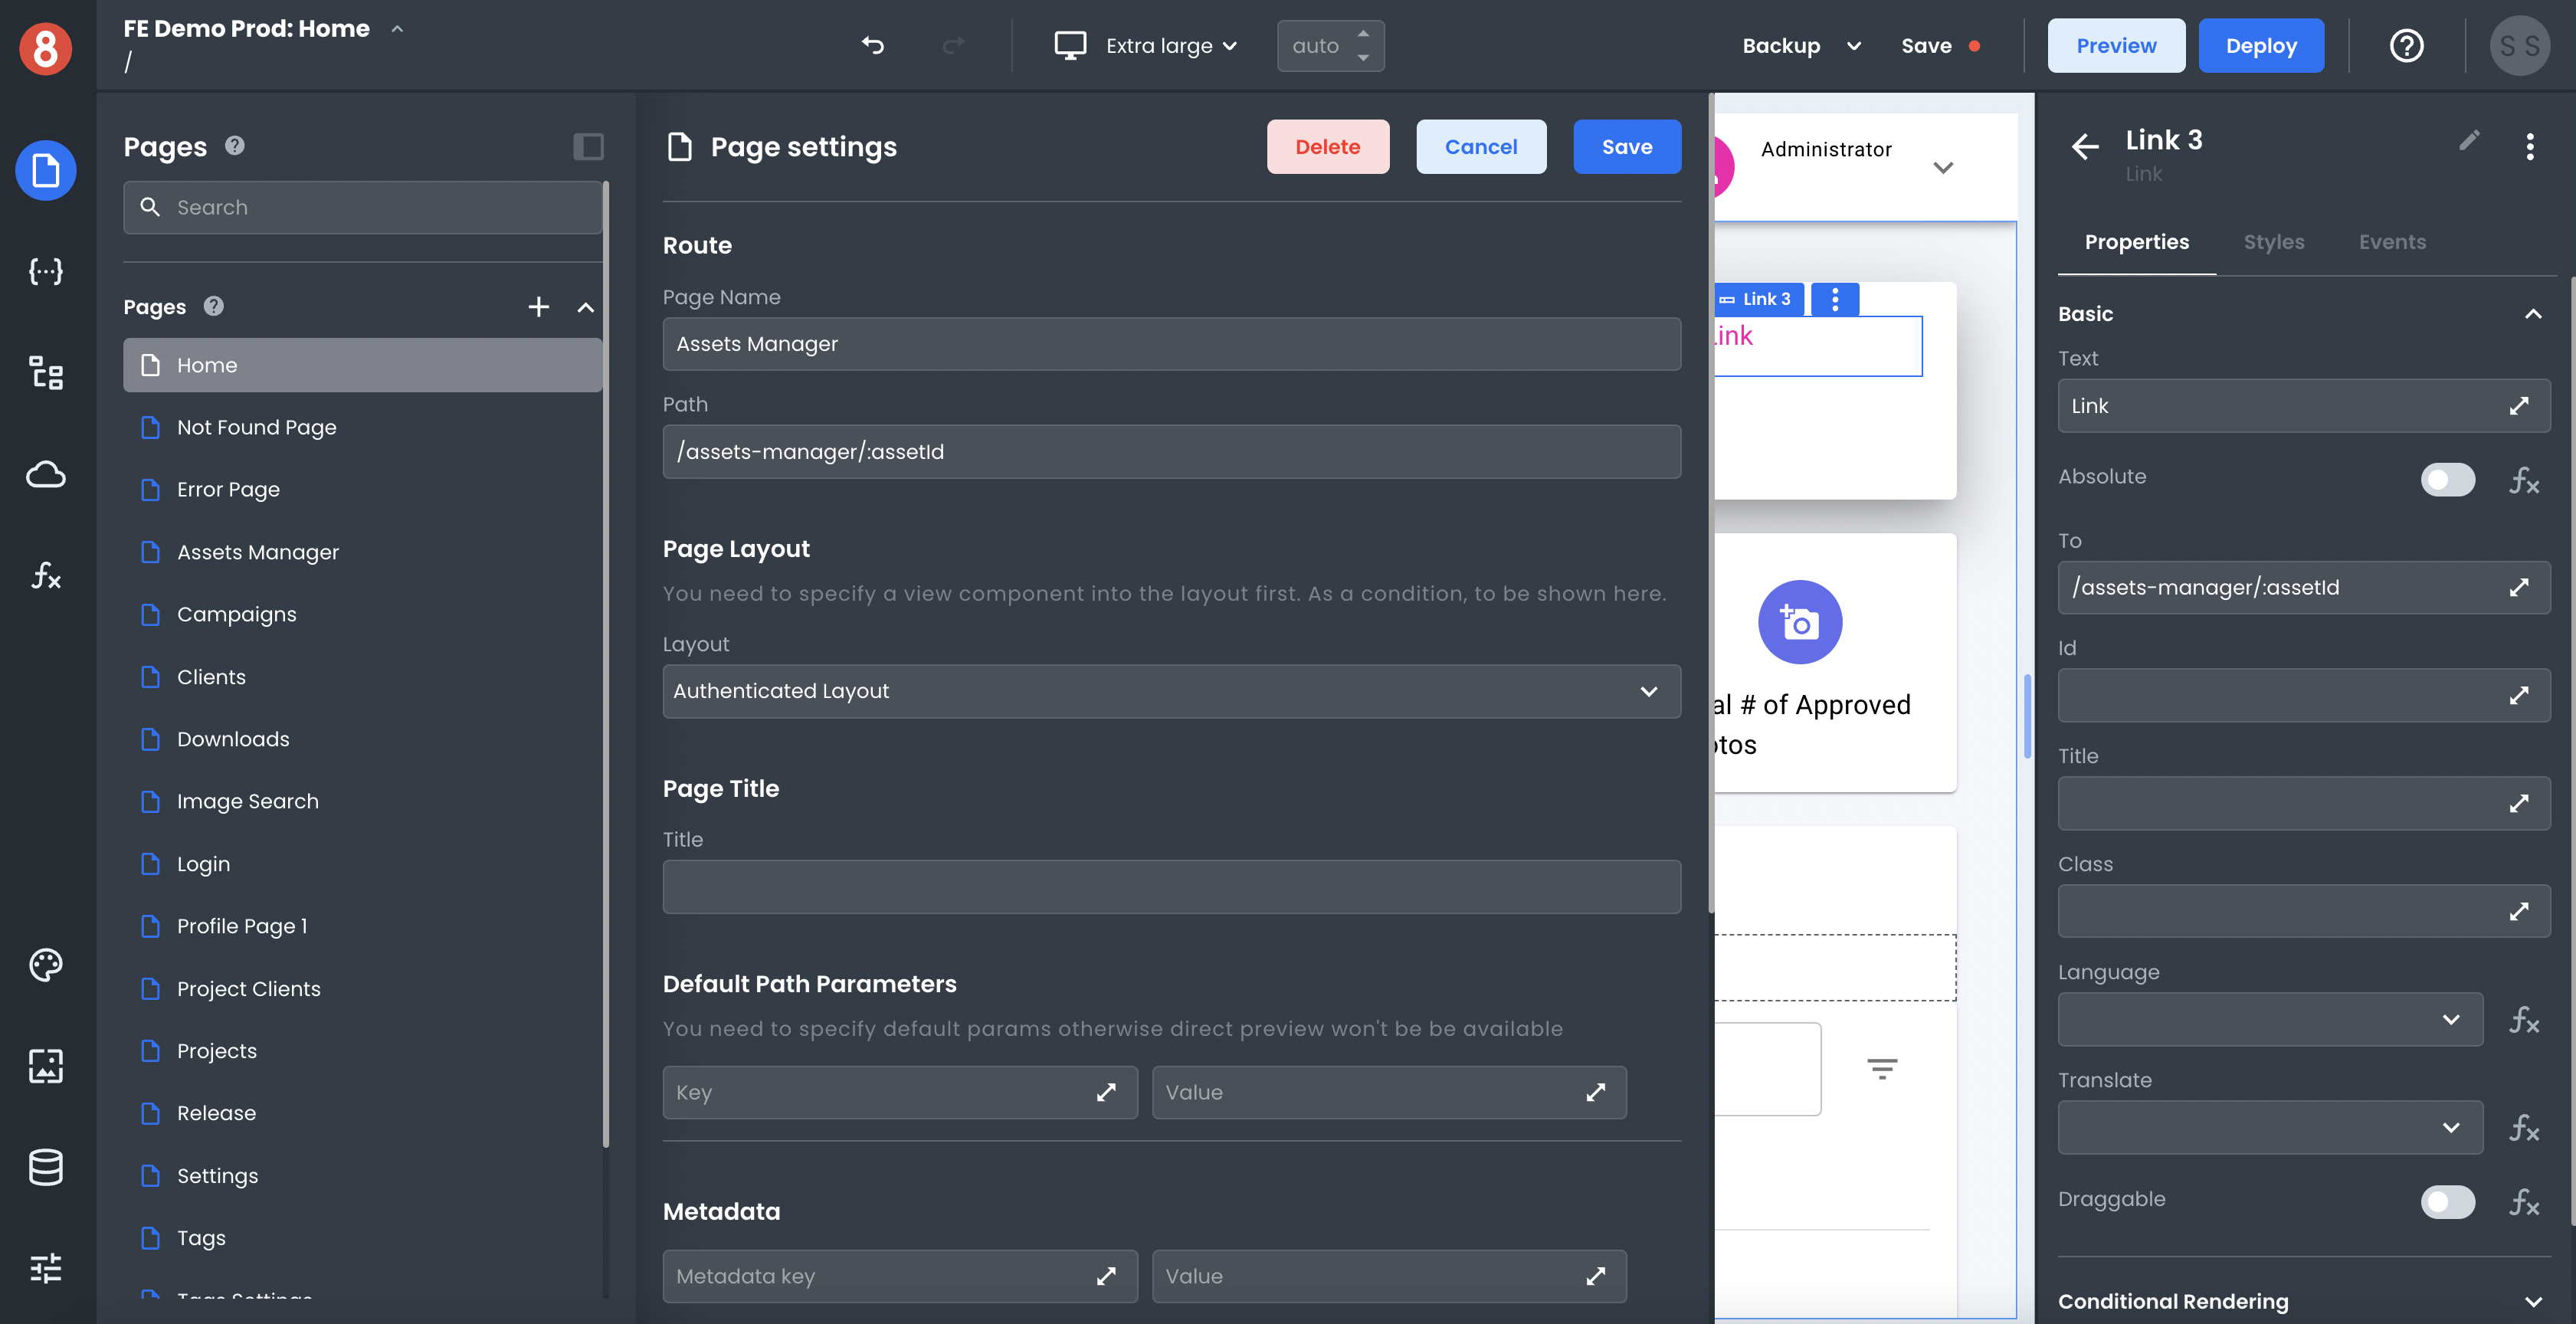Screen dimensions: 2576x1324
Task: Click the Path input field
Action: pyautogui.click(x=1172, y=451)
